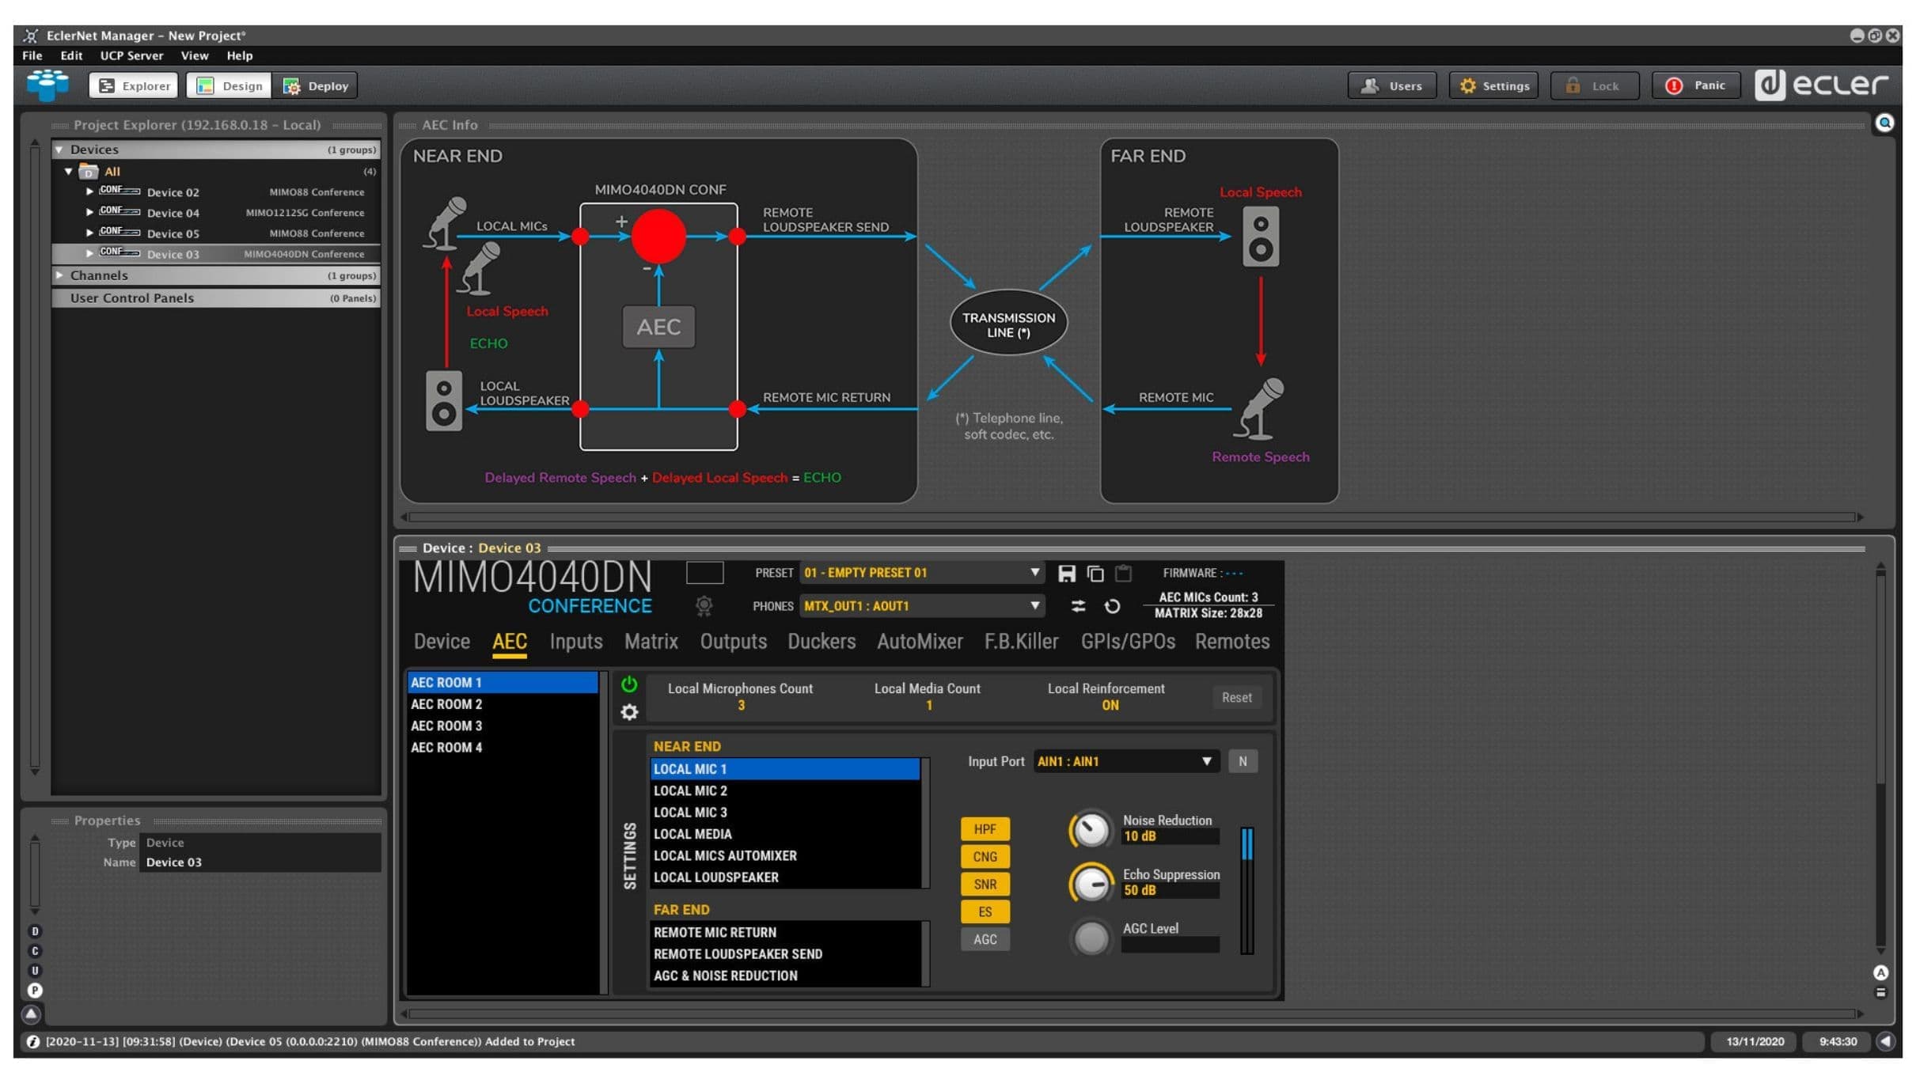Select LOCAL MIC 3 in near end list
Image resolution: width=1920 pixels, height=1080 pixels.
pos(785,813)
